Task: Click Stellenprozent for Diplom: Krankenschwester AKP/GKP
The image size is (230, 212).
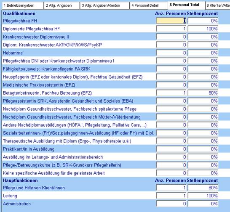Action: tap(203, 45)
